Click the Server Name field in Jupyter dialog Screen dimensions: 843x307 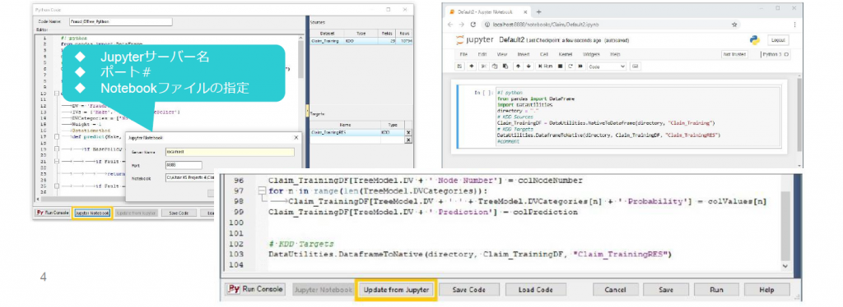click(231, 152)
